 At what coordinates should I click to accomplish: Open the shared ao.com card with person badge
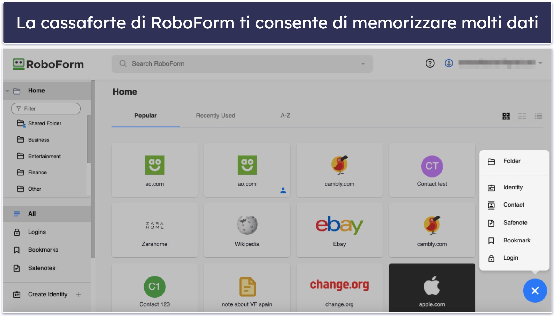[x=247, y=170]
